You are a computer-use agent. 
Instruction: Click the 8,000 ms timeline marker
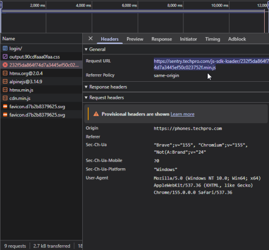click(x=175, y=5)
